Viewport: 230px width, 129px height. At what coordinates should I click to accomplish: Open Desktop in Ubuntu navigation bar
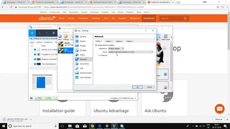pos(96,18)
